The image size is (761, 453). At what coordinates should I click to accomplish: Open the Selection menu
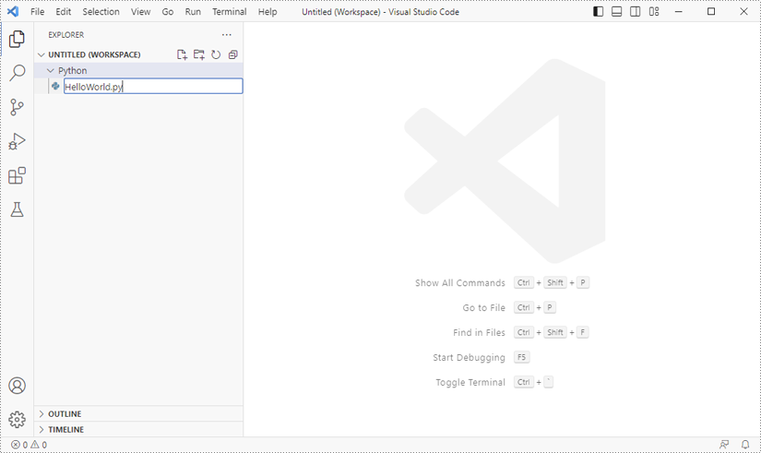101,12
